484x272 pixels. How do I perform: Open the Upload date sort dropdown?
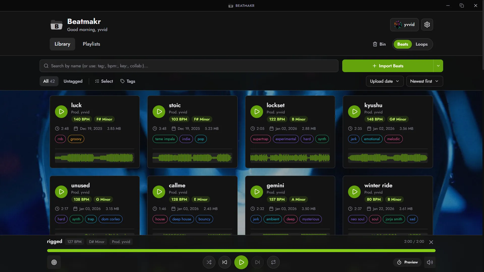384,81
